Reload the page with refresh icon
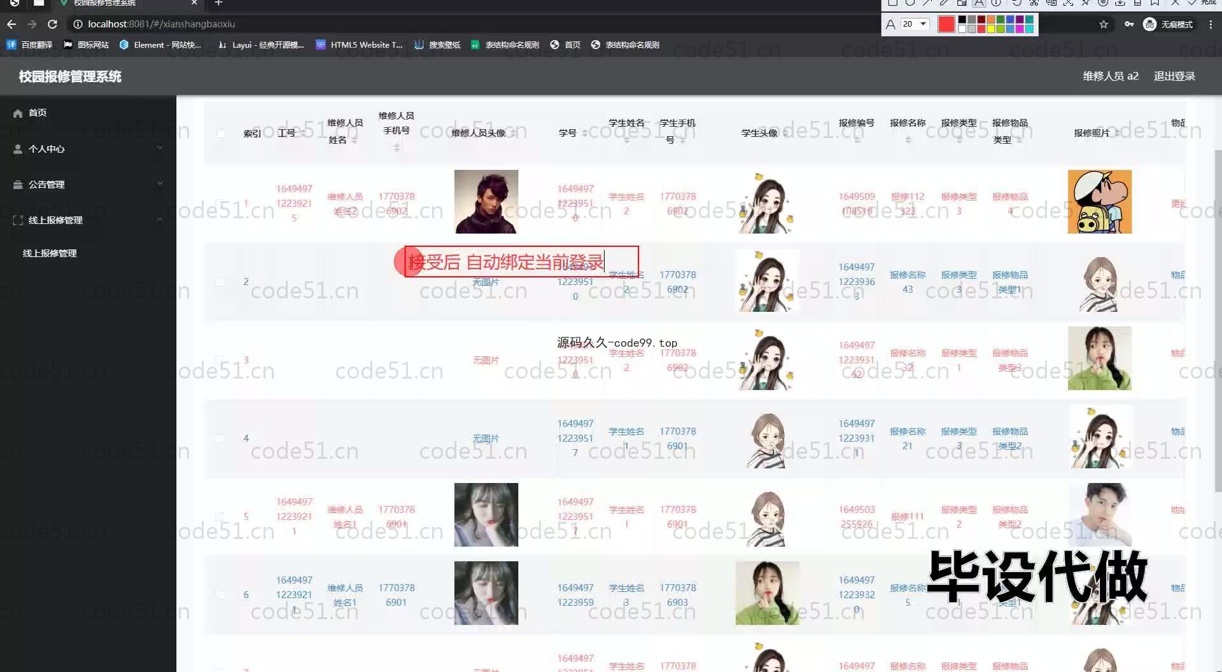This screenshot has width=1222, height=672. coord(53,24)
